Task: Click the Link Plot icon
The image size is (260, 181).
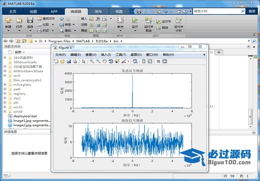Action: pos(135,62)
